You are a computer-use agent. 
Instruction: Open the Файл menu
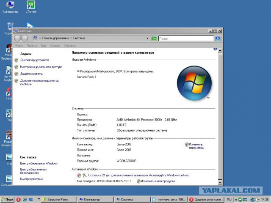(x=19, y=46)
